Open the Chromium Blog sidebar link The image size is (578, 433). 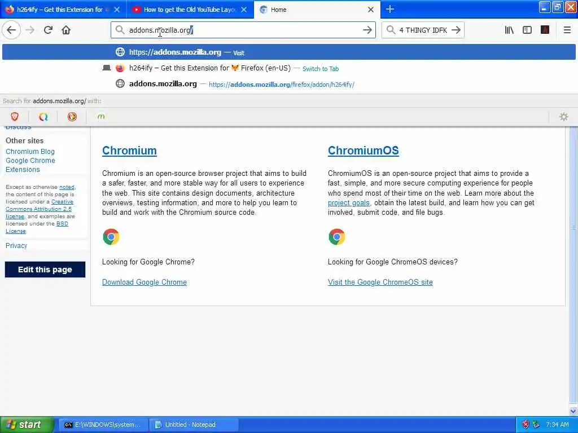pyautogui.click(x=30, y=151)
